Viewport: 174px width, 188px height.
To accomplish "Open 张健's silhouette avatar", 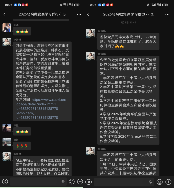I will [x=7, y=128].
